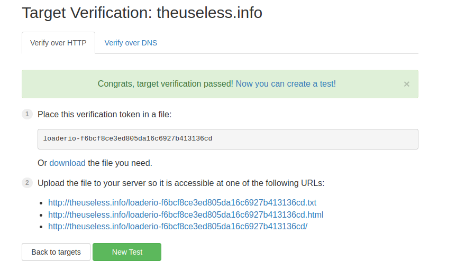Click the step 2 number badge

pyautogui.click(x=27, y=183)
